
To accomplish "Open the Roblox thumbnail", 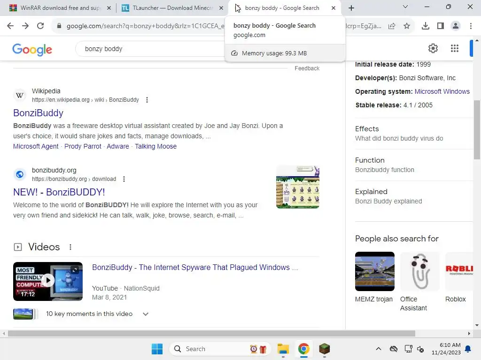I will tap(459, 271).
